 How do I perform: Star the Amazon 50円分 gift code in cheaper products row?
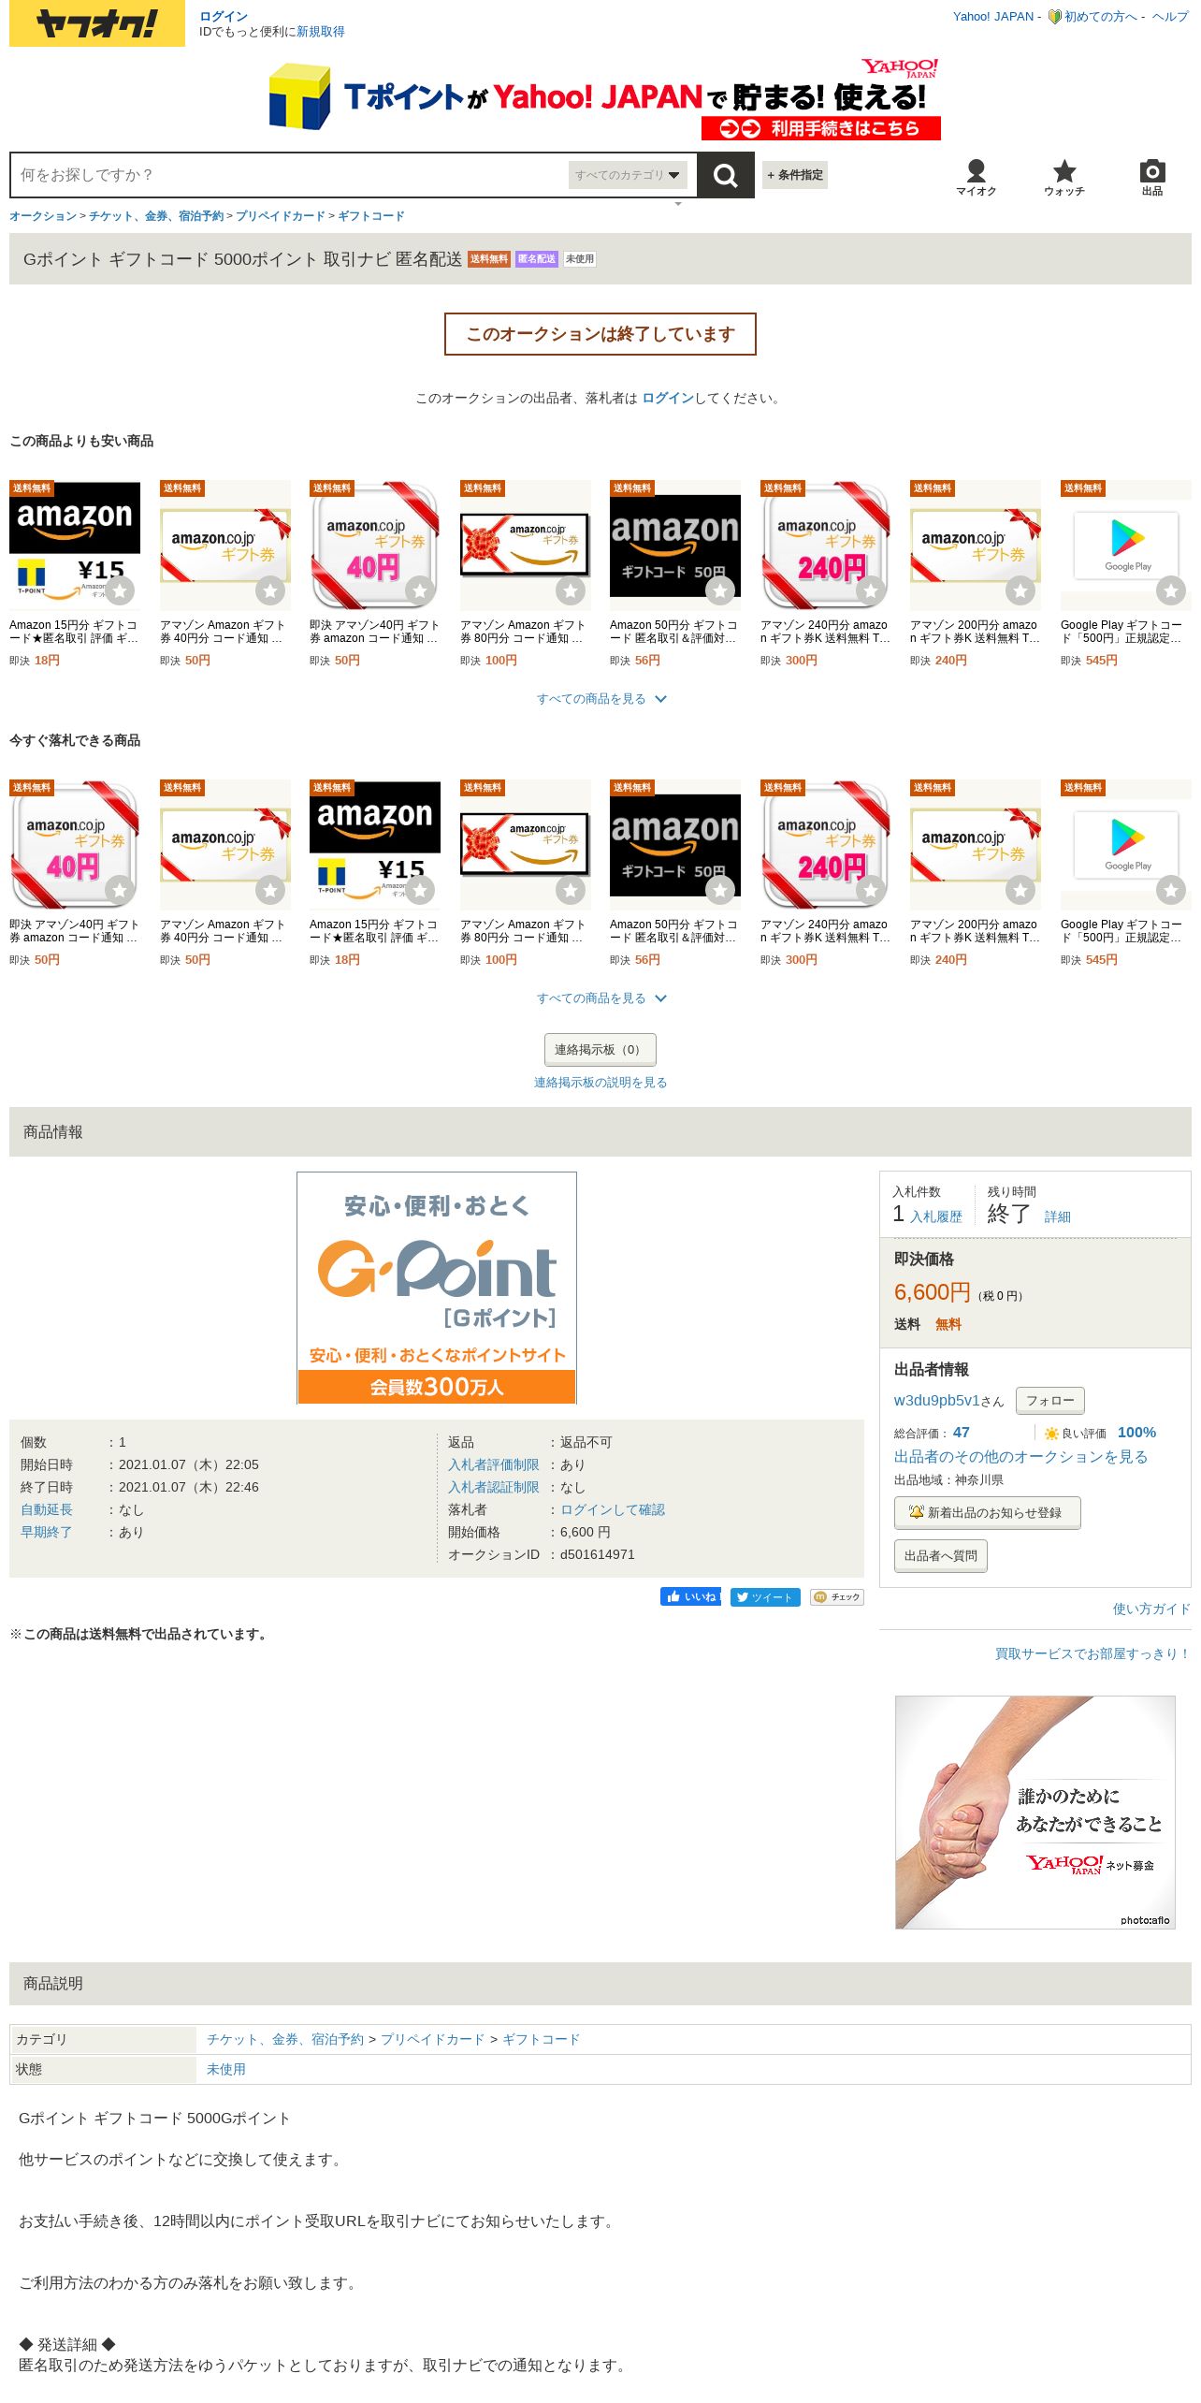(720, 590)
